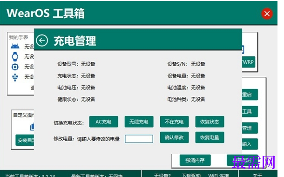The width and height of the screenshot is (284, 177).
Task: Click the 最新工具箱版本 status text
Action: pos(97,176)
